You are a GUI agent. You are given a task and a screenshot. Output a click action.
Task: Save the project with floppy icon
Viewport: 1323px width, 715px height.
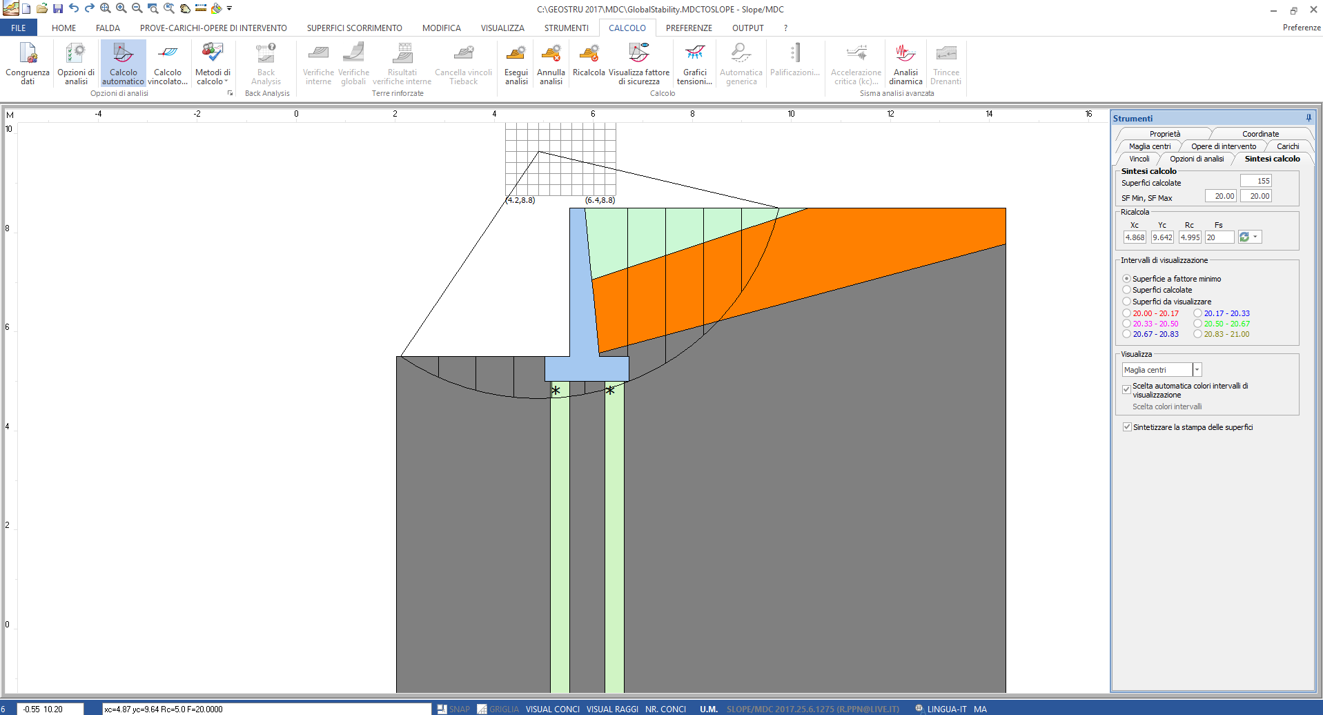58,8
